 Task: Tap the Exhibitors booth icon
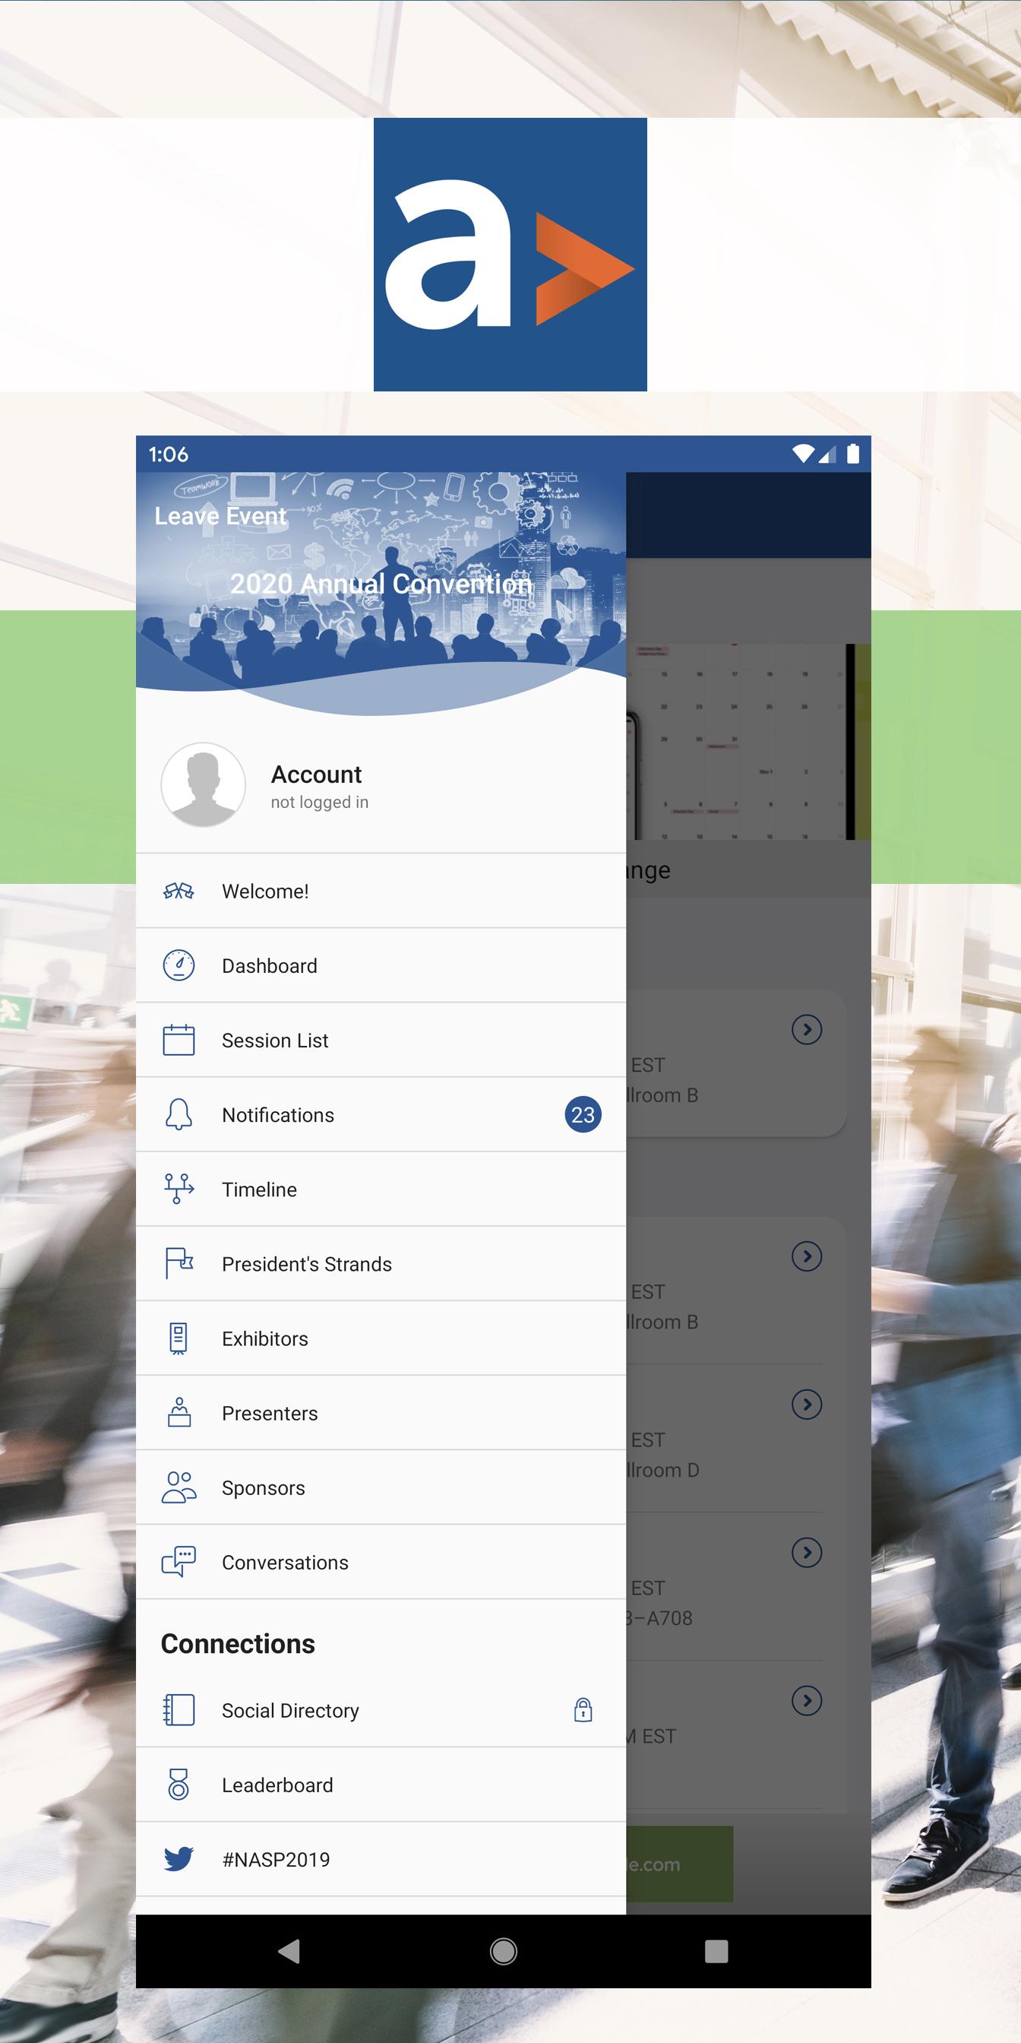pyautogui.click(x=179, y=1338)
